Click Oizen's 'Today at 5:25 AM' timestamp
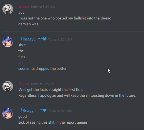 click(43, 84)
